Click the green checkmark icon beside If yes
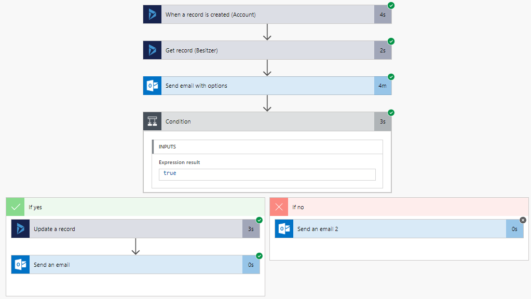 click(15, 207)
